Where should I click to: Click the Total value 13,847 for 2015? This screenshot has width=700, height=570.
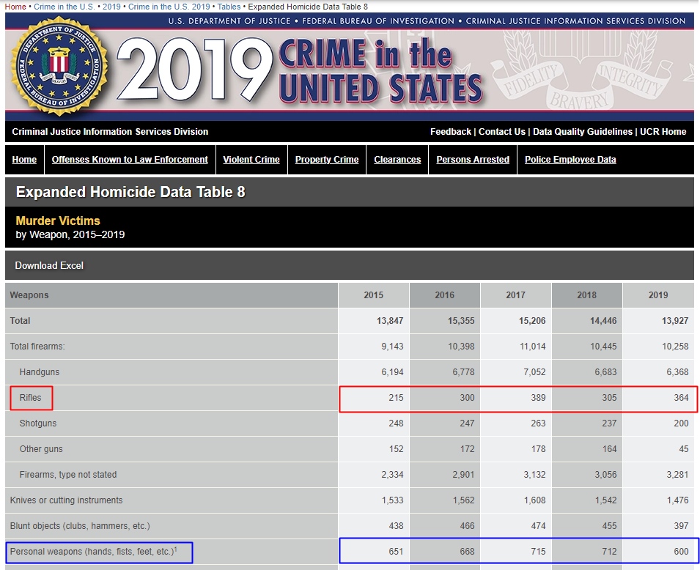coord(390,320)
